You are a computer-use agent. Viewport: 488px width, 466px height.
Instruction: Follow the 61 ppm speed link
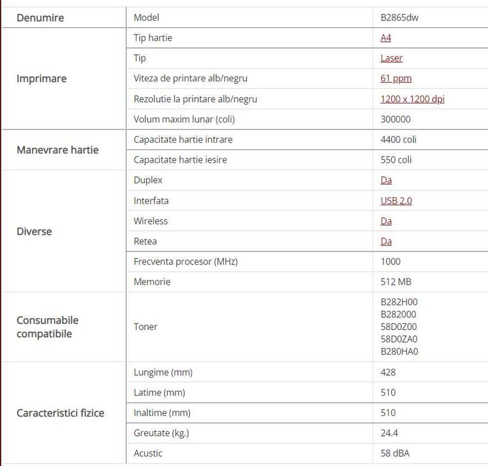(x=396, y=79)
